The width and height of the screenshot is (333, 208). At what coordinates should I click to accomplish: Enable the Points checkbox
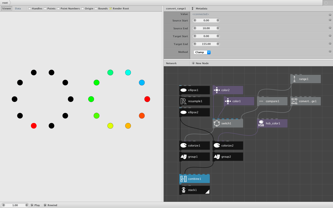45,9
